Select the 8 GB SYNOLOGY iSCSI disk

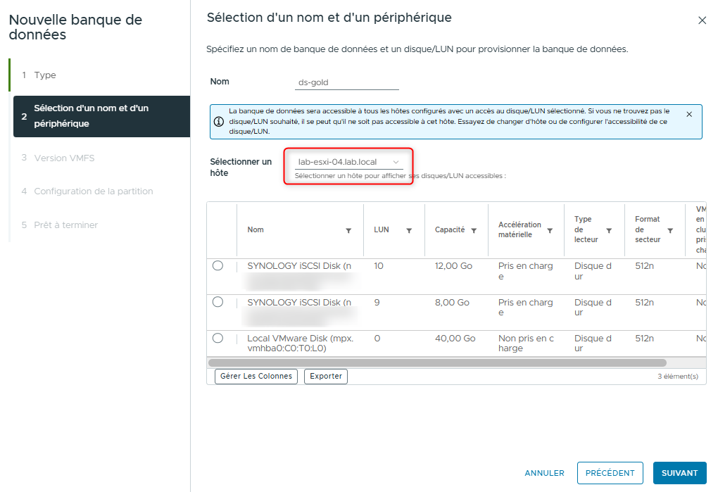coord(218,302)
